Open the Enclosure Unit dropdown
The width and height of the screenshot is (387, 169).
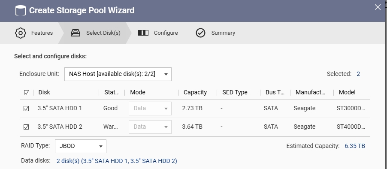118,74
